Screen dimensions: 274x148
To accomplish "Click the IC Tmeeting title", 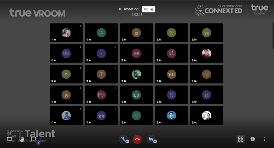I will (128, 9).
